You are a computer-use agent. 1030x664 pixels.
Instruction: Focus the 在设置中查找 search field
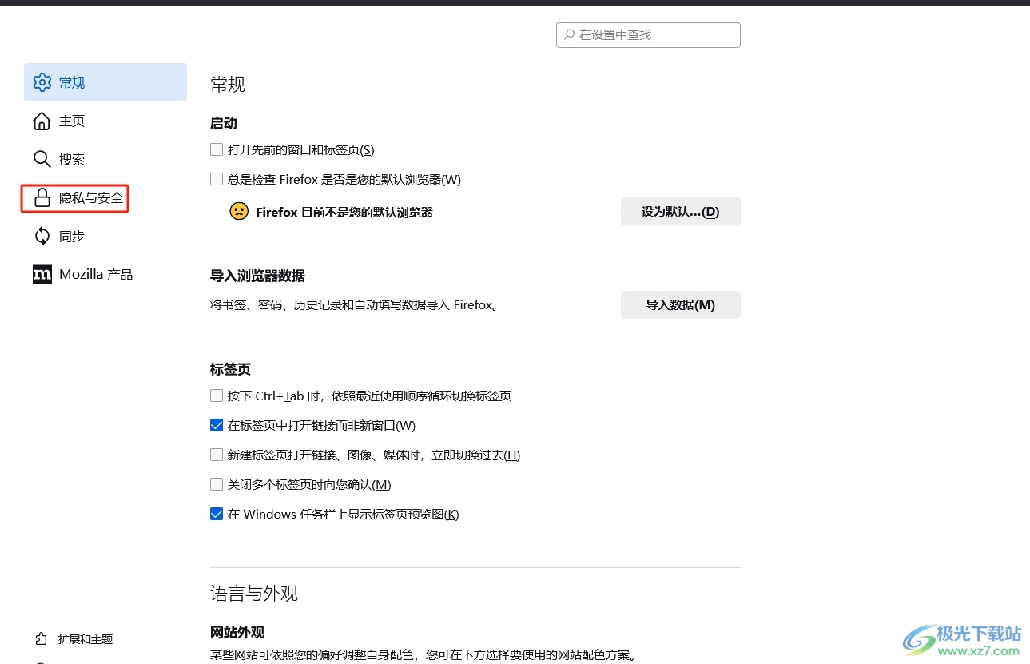(x=648, y=35)
